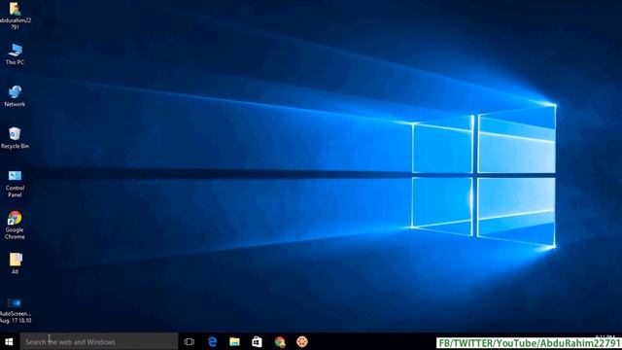Launch Microsoft Edge from the taskbar

click(212, 341)
